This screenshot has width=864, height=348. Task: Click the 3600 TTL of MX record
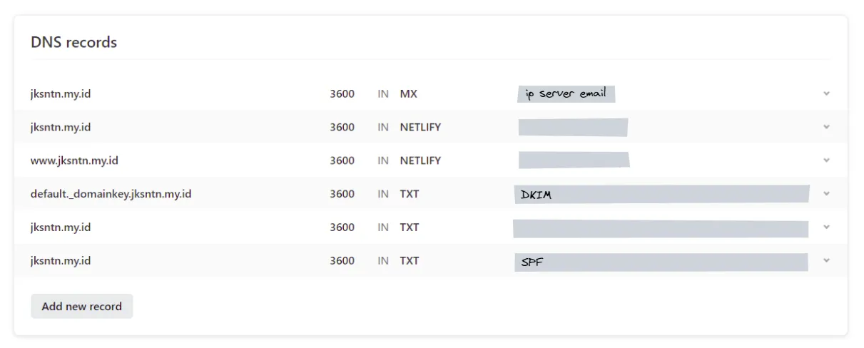[x=342, y=93]
